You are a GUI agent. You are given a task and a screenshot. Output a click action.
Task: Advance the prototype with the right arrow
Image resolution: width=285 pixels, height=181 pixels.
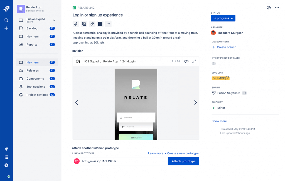196,102
